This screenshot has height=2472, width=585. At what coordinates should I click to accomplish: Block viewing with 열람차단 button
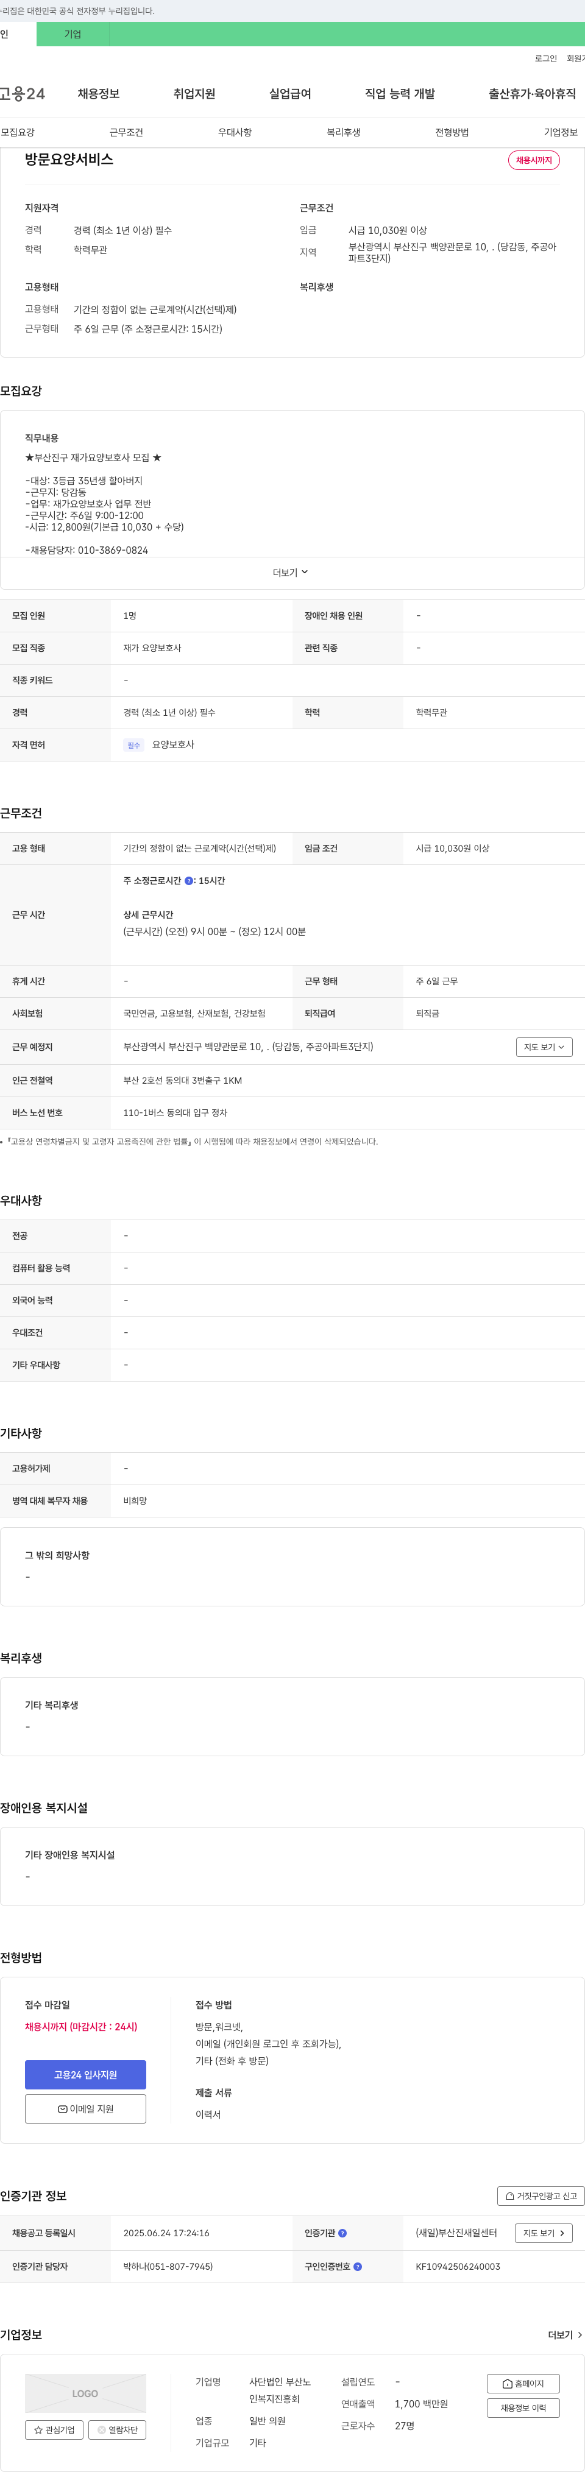117,2430
